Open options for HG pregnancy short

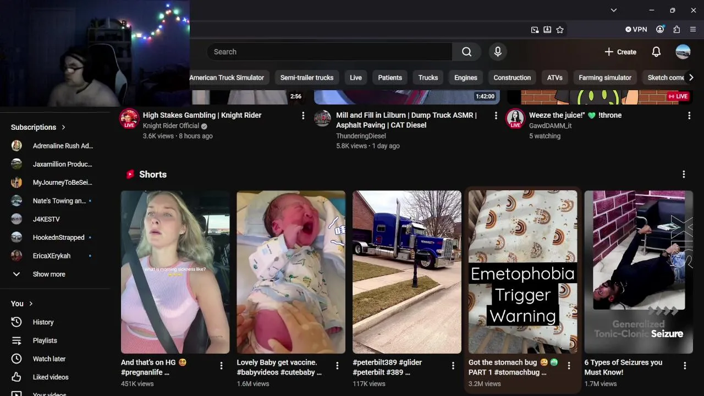point(221,366)
